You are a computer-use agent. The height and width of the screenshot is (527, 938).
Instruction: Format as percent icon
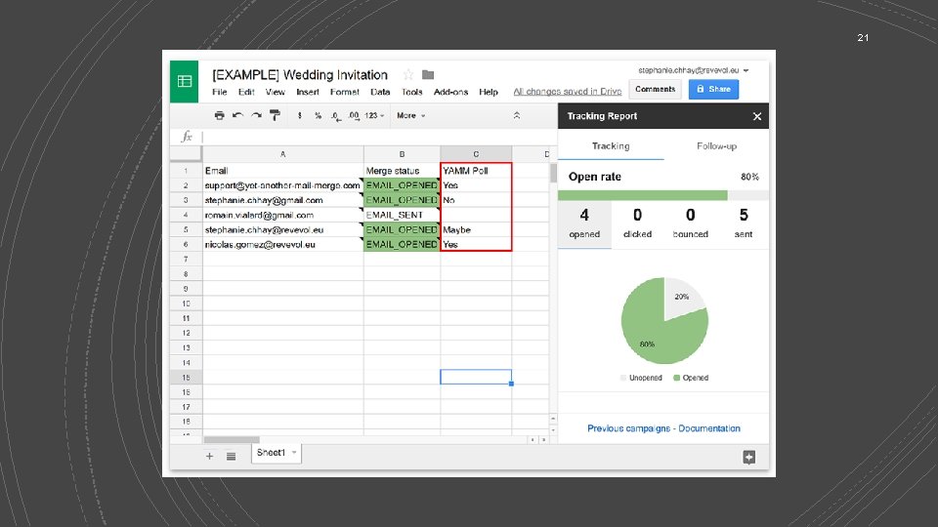318,115
